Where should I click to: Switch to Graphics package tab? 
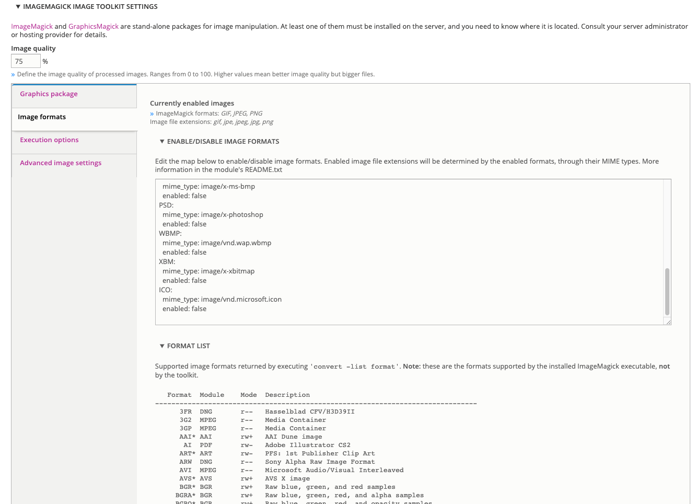click(x=74, y=96)
